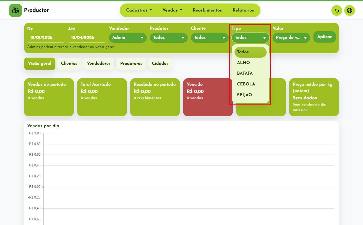Click the back arrow icon button

pyautogui.click(x=337, y=10)
